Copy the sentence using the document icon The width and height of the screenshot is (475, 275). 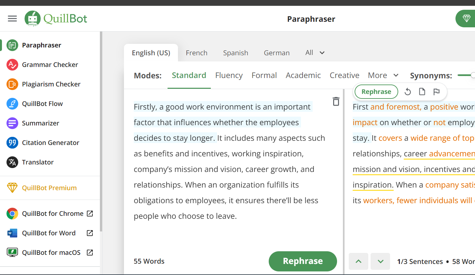point(422,92)
